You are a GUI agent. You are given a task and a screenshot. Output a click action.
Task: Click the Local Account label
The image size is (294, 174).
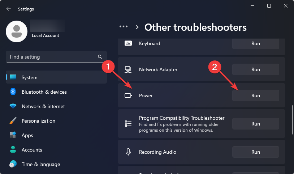[46, 35]
